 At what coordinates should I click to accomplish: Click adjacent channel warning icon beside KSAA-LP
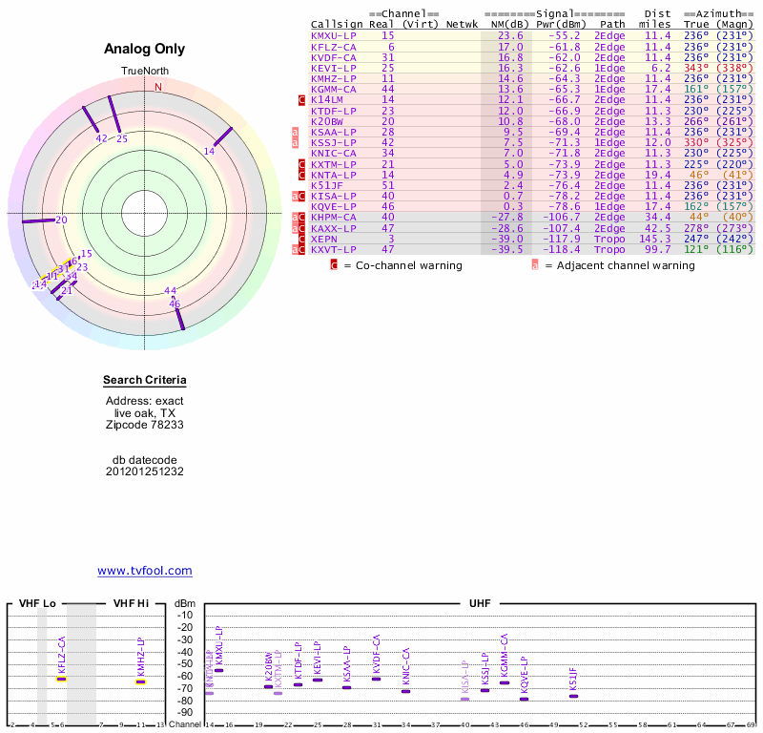295,132
